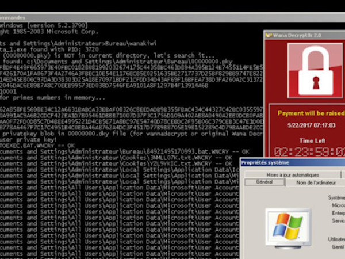This screenshot has width=345, height=259.
Task: Click the line with path Bureau\00000000.pky
Action: (x=116, y=62)
